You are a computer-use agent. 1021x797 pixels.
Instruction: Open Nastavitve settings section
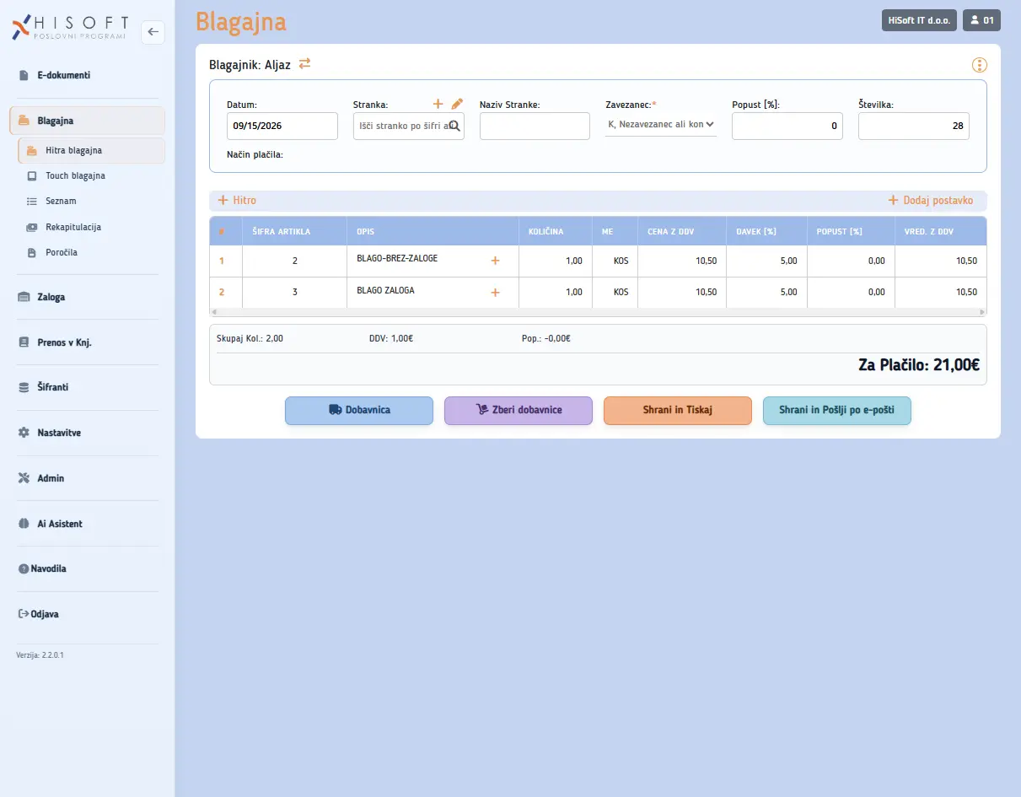88,433
